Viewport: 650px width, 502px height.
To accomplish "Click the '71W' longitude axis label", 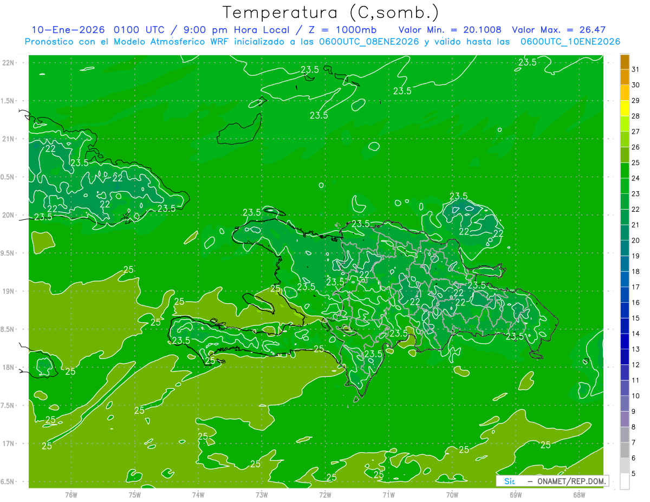I will 388,495.
